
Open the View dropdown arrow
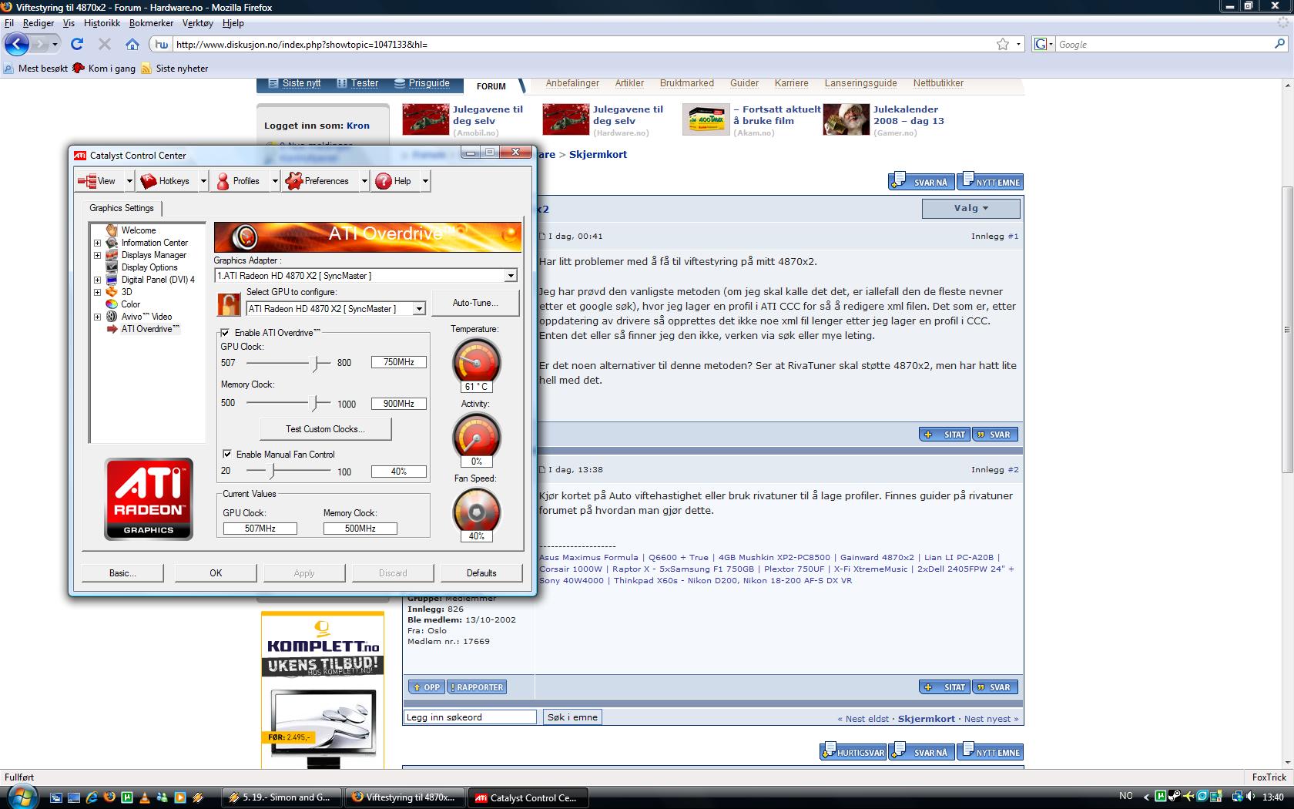coord(129,181)
